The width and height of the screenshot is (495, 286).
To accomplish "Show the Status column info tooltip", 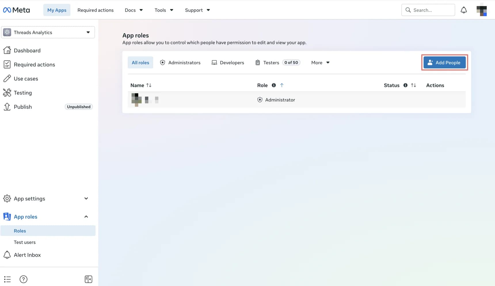I will pos(405,85).
